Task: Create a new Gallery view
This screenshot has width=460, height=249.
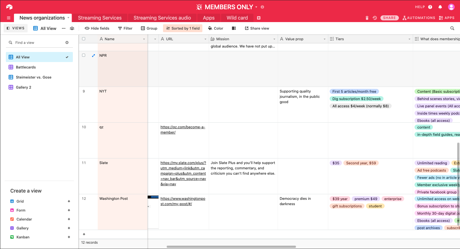Action: pyautogui.click(x=40, y=228)
